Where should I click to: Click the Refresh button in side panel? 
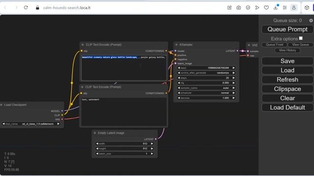(x=288, y=80)
